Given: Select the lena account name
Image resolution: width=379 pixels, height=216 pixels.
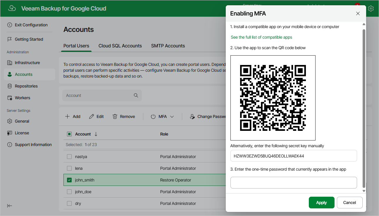Looking at the screenshot, I should click(79, 168).
